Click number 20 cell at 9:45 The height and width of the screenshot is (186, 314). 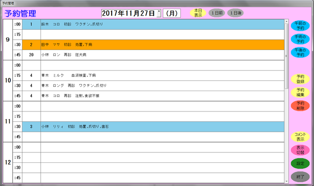pos(31,55)
